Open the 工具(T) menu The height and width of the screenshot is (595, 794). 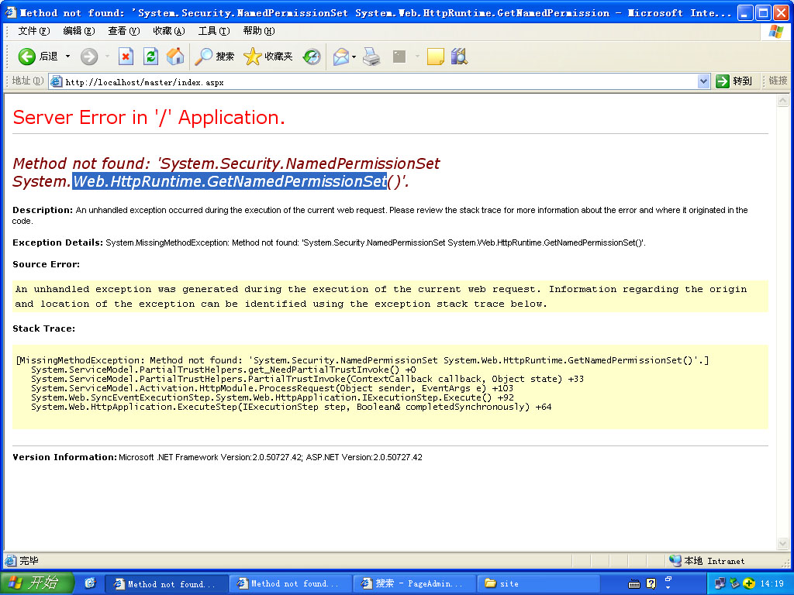213,31
